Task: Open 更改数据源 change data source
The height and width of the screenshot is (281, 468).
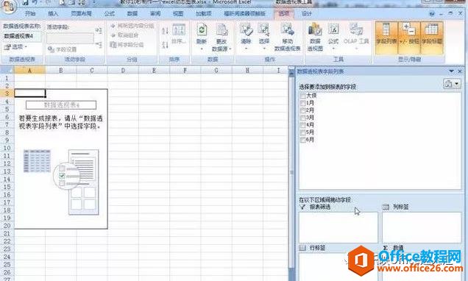Action: [221, 37]
